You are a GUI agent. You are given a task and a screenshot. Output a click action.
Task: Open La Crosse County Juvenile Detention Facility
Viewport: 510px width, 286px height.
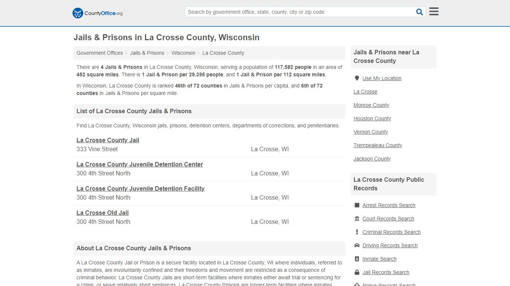[140, 188]
